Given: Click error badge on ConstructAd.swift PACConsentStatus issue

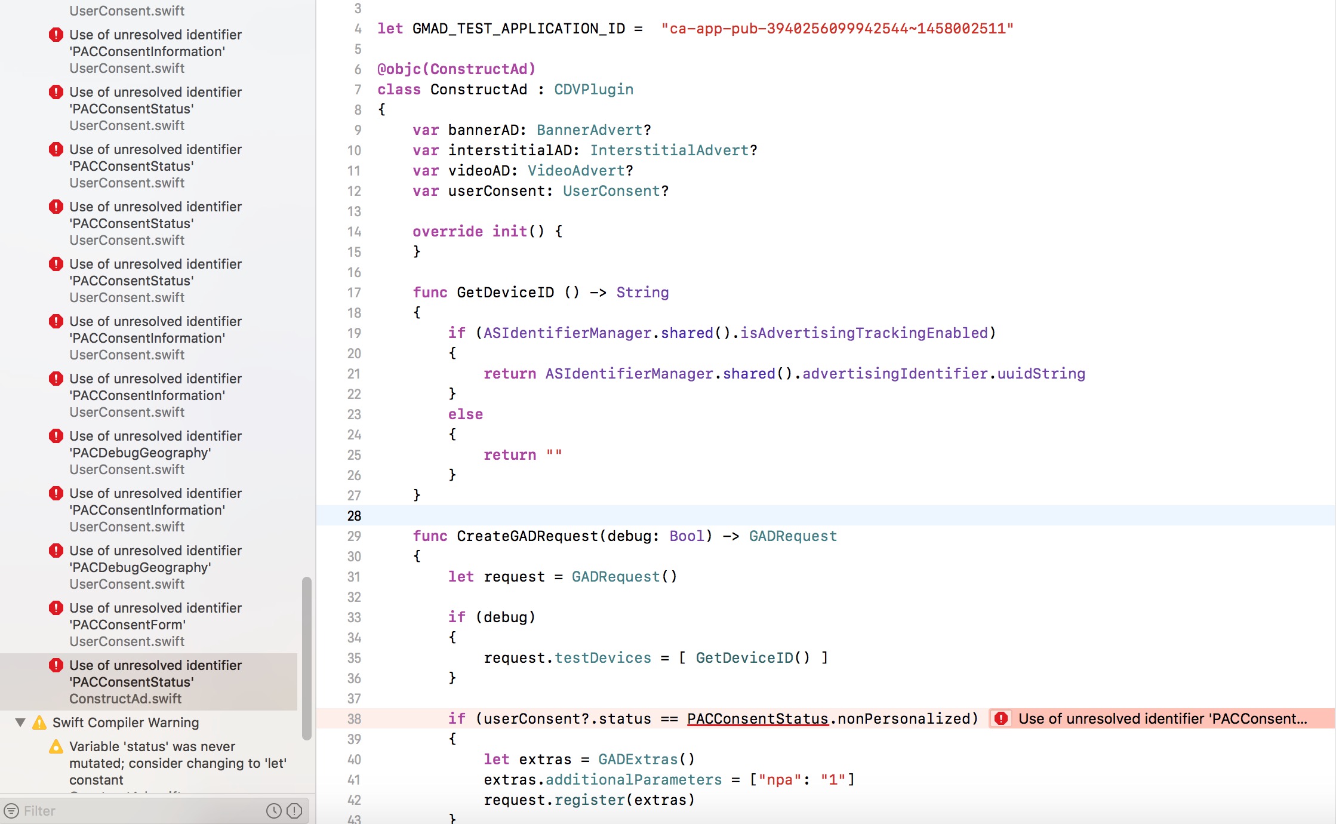Looking at the screenshot, I should pyautogui.click(x=56, y=665).
